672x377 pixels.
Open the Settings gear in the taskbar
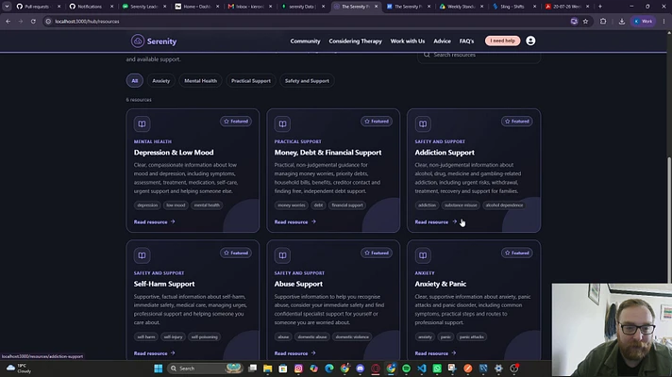[498, 369]
